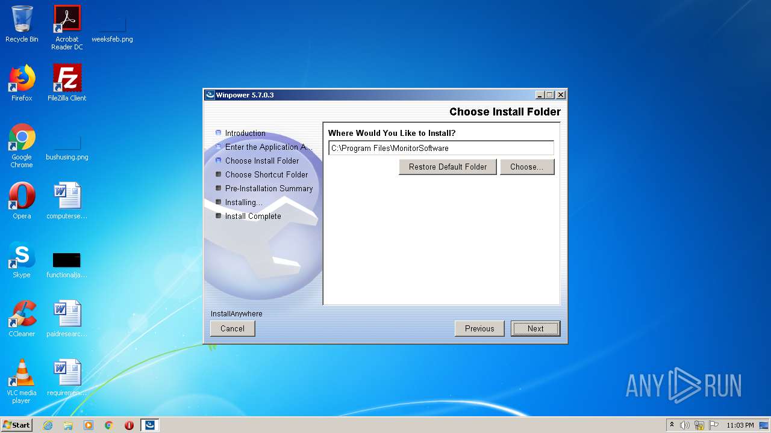
Task: Open the Recycle Bin desktop icon
Action: 22,24
